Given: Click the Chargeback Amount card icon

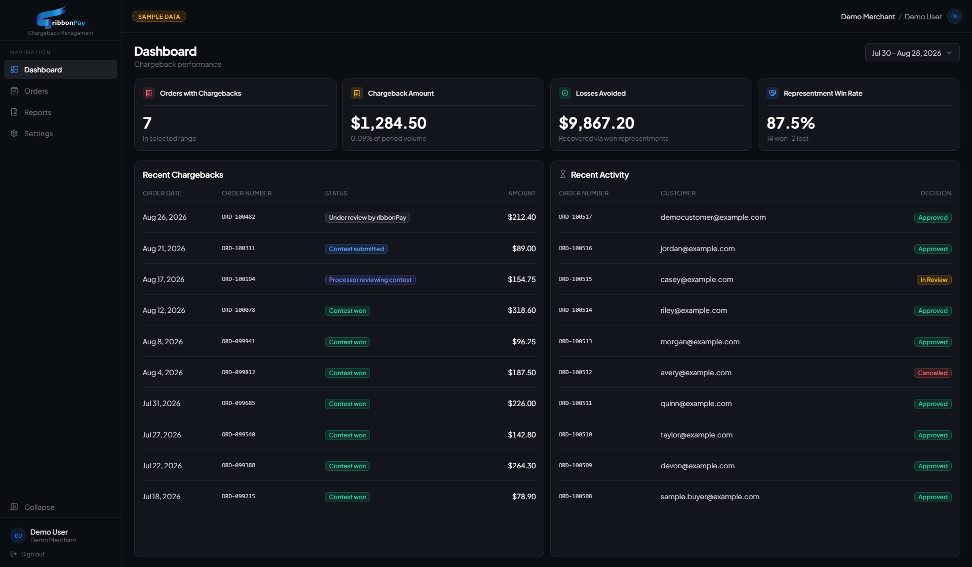Looking at the screenshot, I should point(357,93).
